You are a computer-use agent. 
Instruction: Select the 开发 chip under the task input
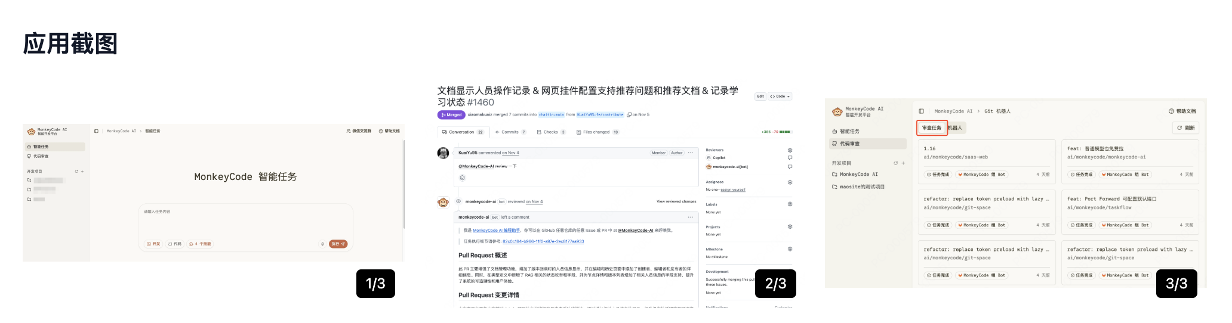coord(154,244)
